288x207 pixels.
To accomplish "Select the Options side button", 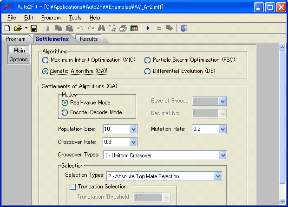I will (x=19, y=59).
